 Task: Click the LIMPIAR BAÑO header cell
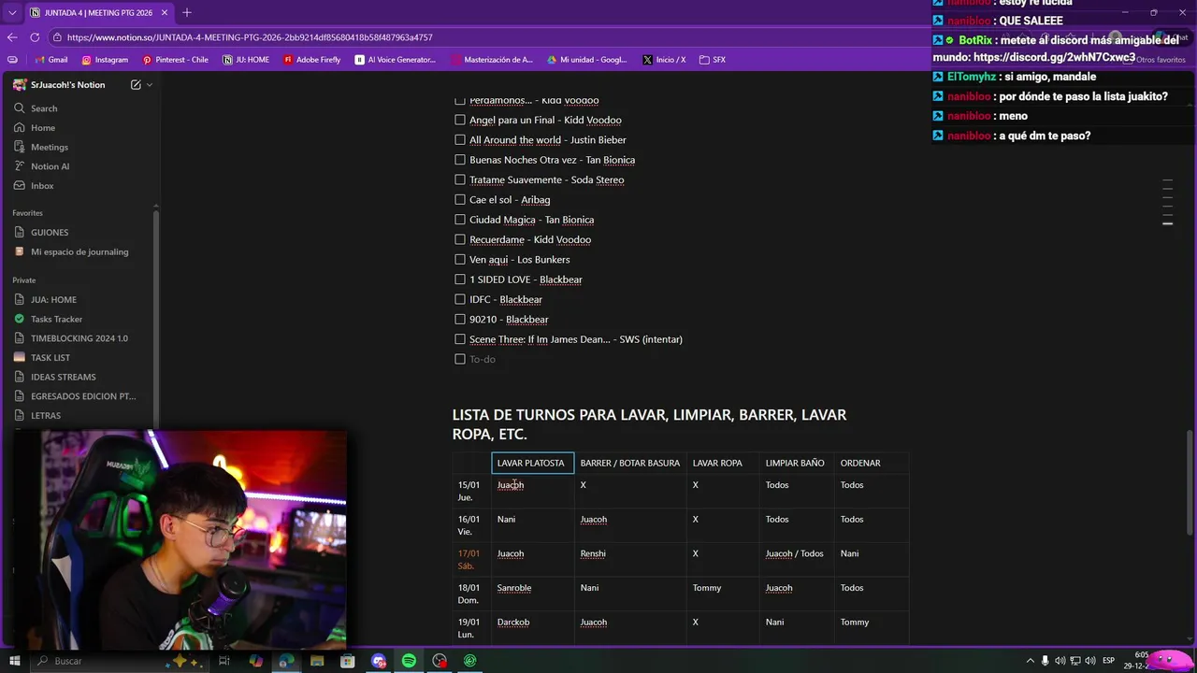tap(796, 463)
